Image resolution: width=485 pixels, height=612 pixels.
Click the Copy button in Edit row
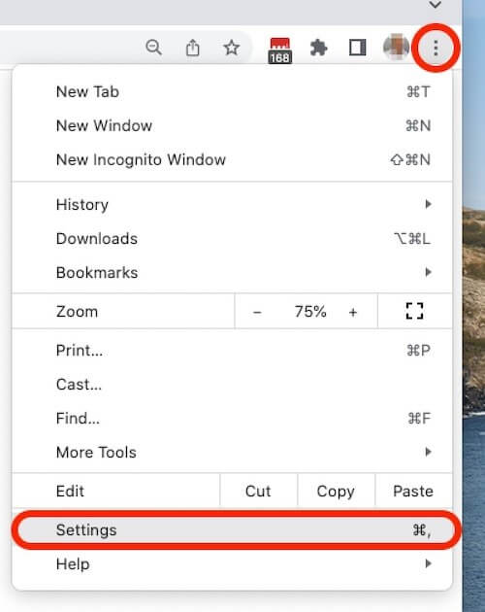[x=336, y=491]
